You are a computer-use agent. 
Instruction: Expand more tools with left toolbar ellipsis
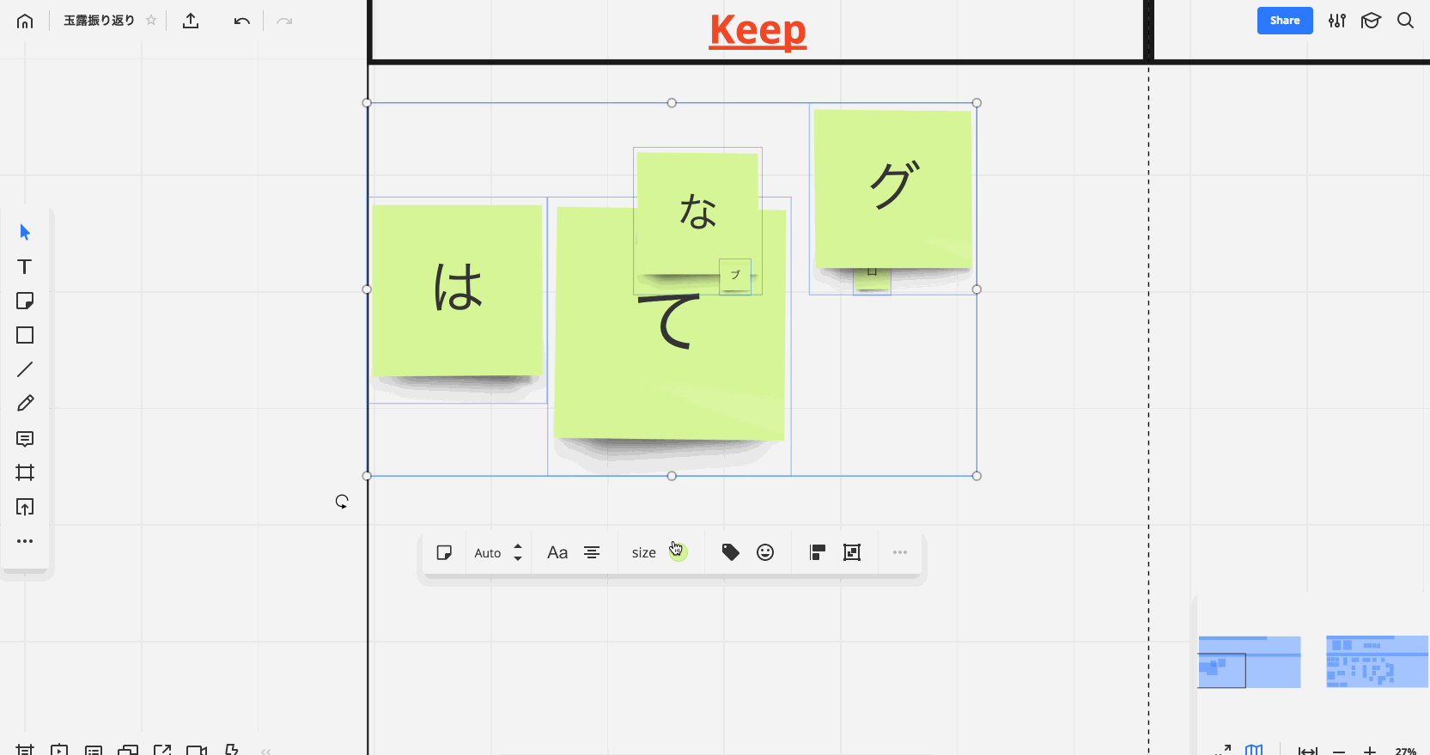(25, 541)
